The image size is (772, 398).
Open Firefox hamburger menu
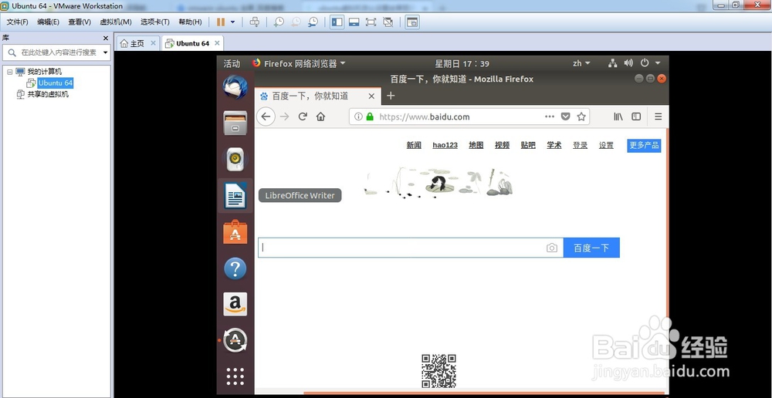point(658,116)
